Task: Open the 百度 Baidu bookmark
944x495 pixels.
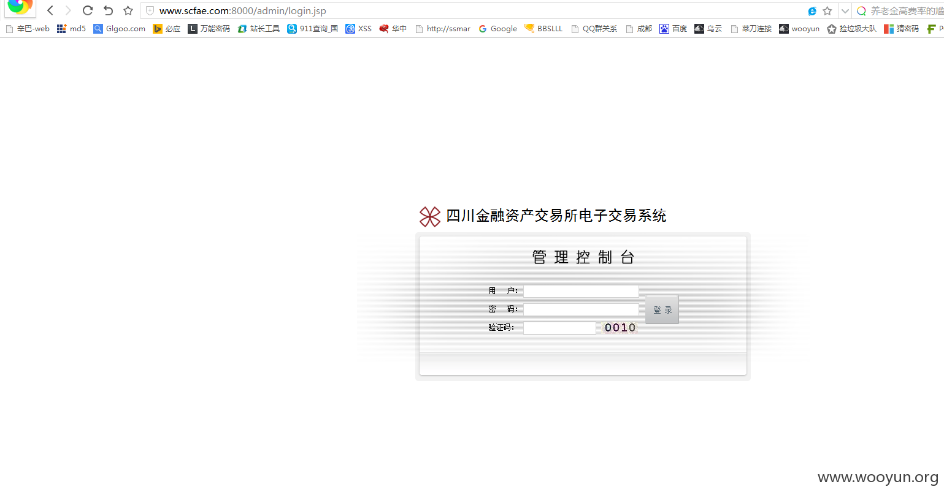Action: click(x=673, y=29)
